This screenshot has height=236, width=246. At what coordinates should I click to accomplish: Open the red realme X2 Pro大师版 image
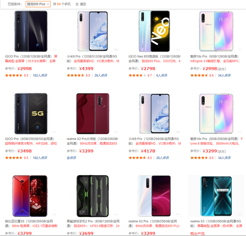click(92, 114)
